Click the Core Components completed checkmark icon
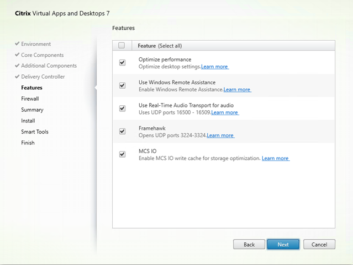The width and height of the screenshot is (353, 265). (x=17, y=55)
